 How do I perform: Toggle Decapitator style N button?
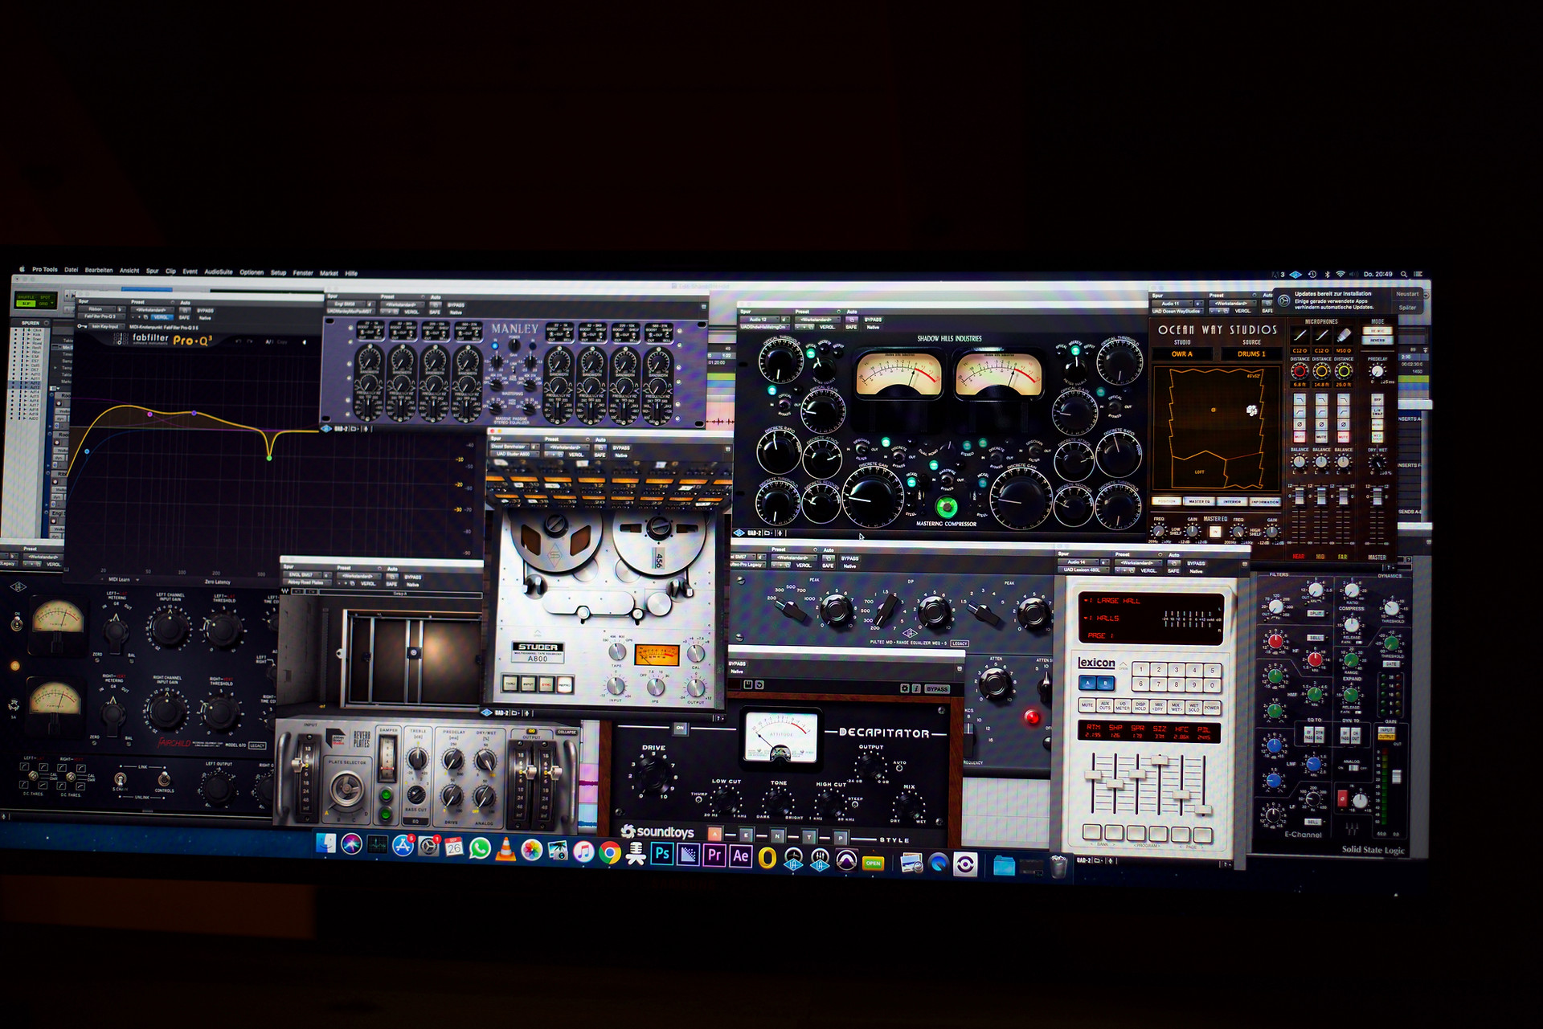(x=777, y=836)
